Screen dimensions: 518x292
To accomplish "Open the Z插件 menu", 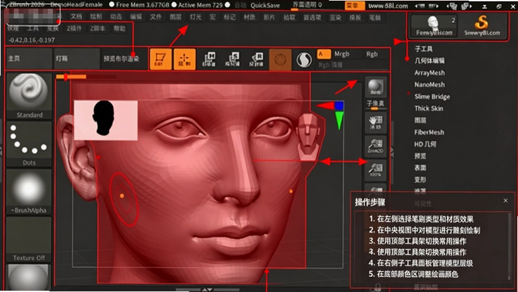I will 74,29.
